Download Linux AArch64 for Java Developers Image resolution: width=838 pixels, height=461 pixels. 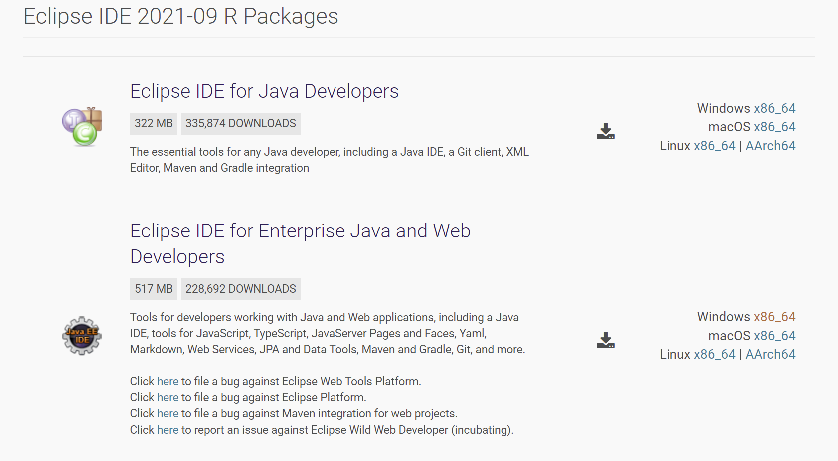pyautogui.click(x=770, y=146)
